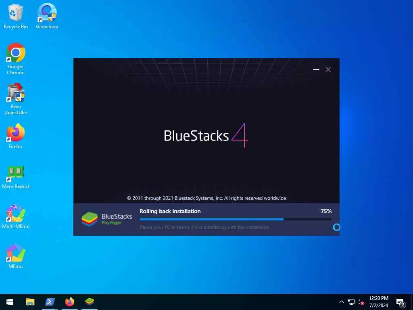The image size is (413, 310).
Task: Minimize the BlueStacks installer window
Action: point(316,69)
